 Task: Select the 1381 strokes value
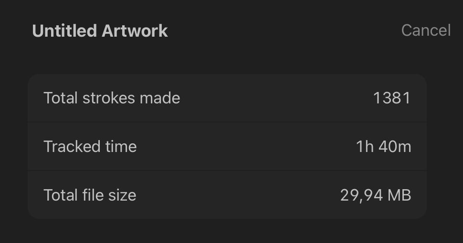click(x=392, y=98)
